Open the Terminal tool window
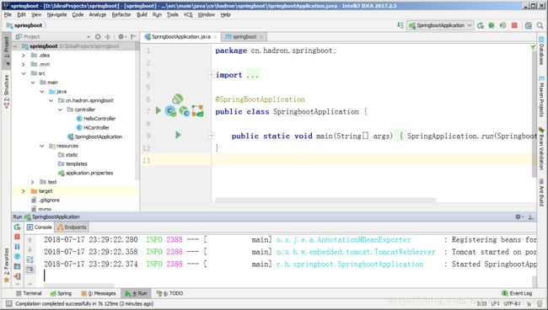 (29, 293)
